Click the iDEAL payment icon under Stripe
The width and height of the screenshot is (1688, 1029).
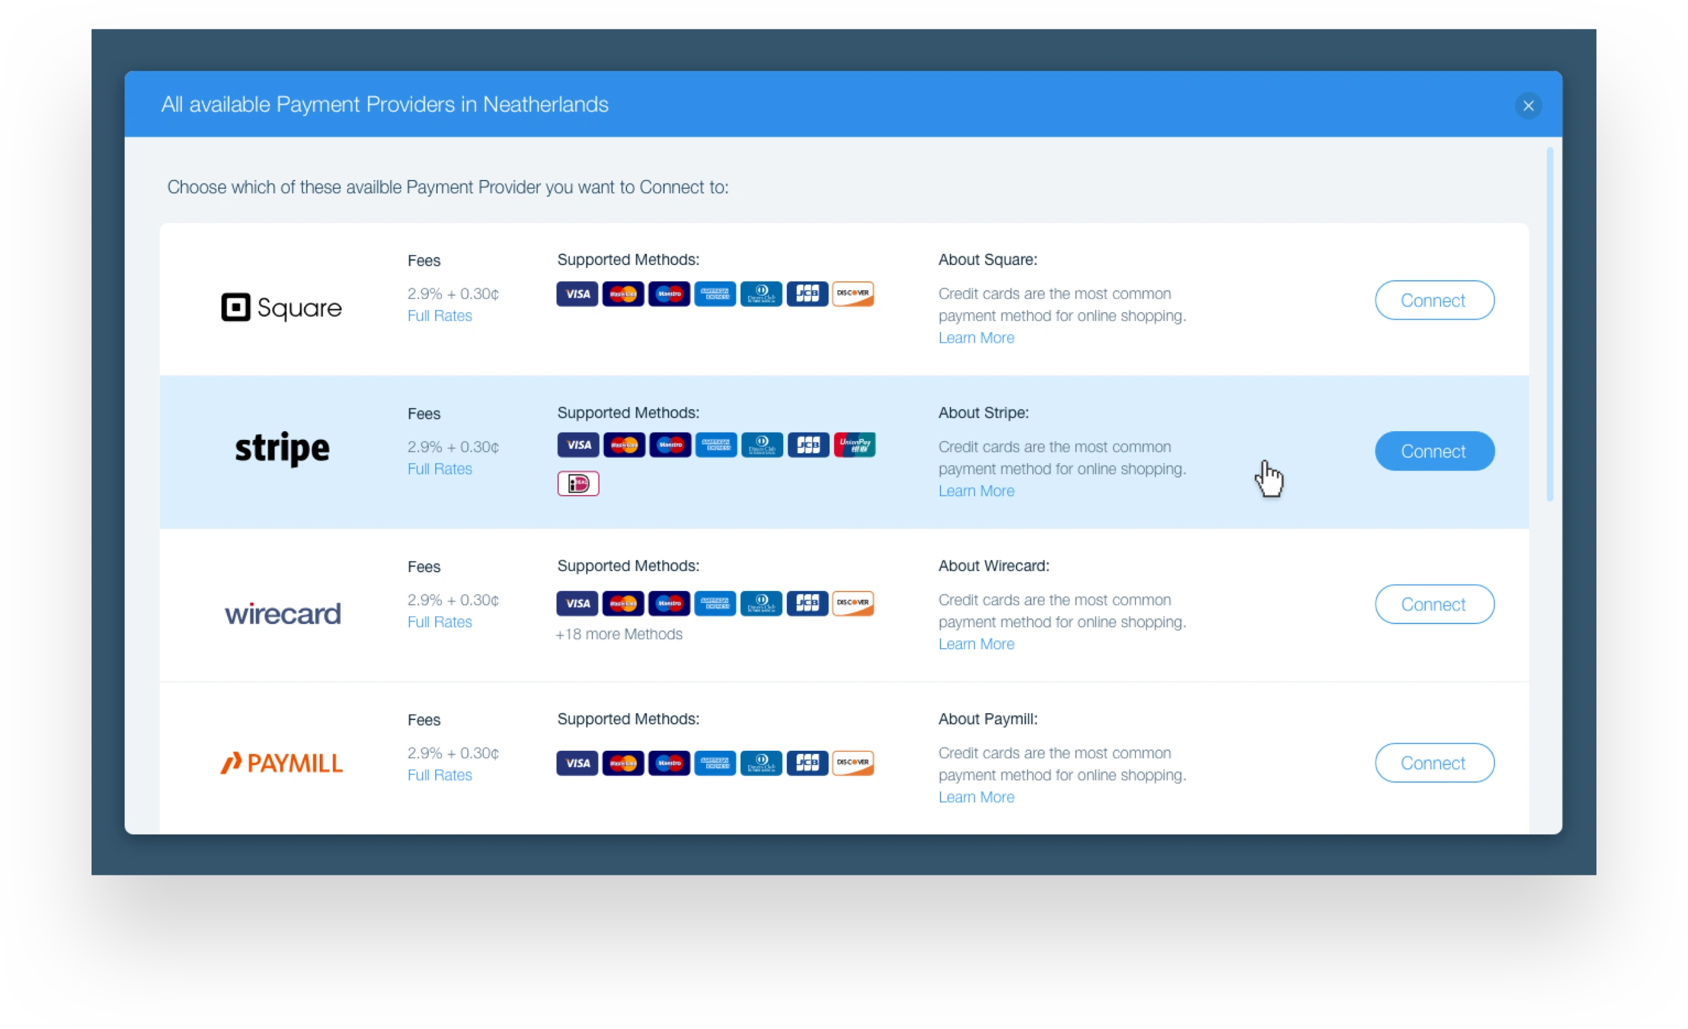pos(578,484)
